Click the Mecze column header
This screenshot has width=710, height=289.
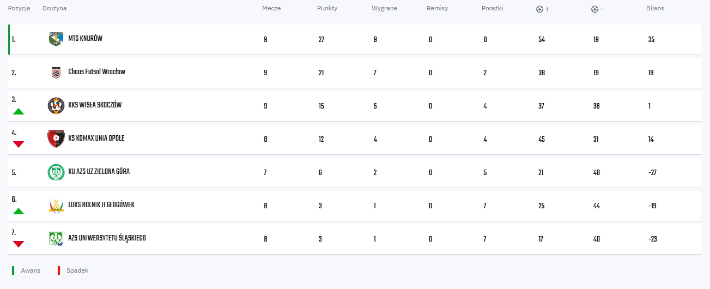[271, 9]
